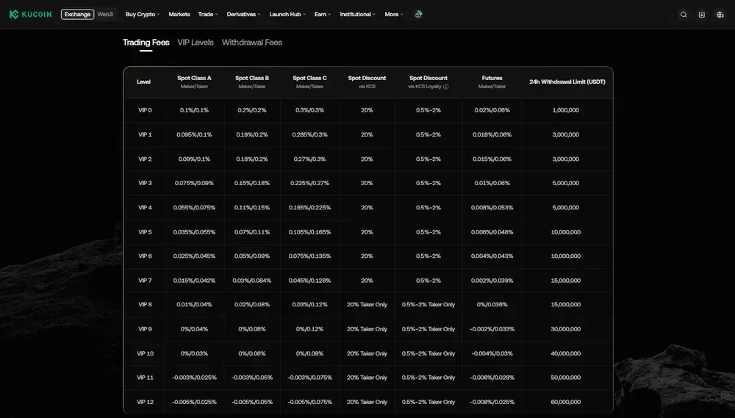Expand the Earn dropdown

point(323,15)
